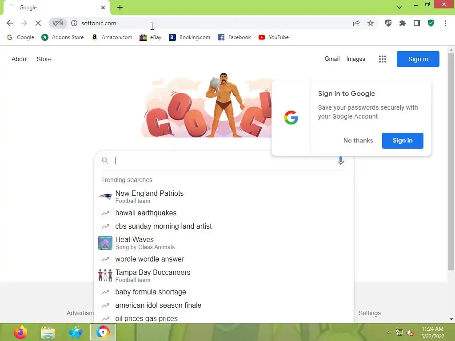Dismiss popup with No thanks
This screenshot has height=341, width=455.
[358, 141]
